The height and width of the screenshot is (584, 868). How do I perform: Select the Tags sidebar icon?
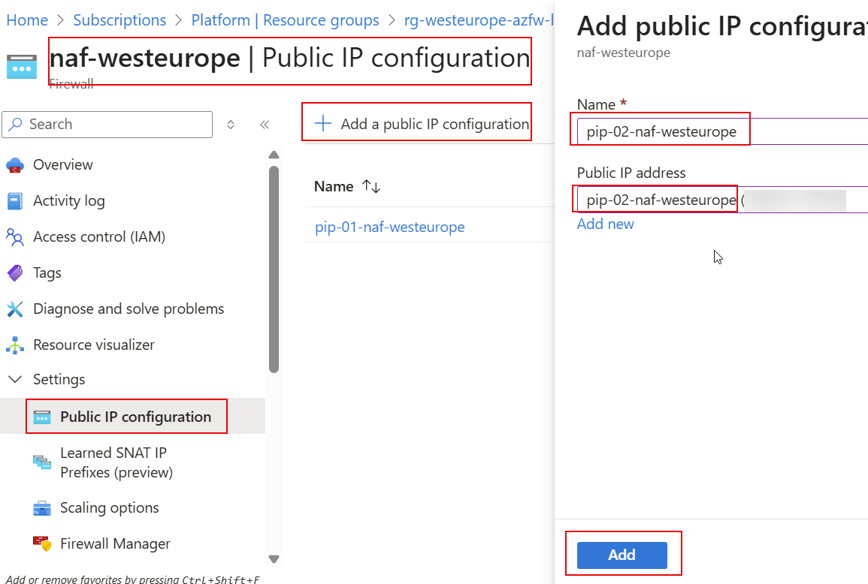coord(15,272)
